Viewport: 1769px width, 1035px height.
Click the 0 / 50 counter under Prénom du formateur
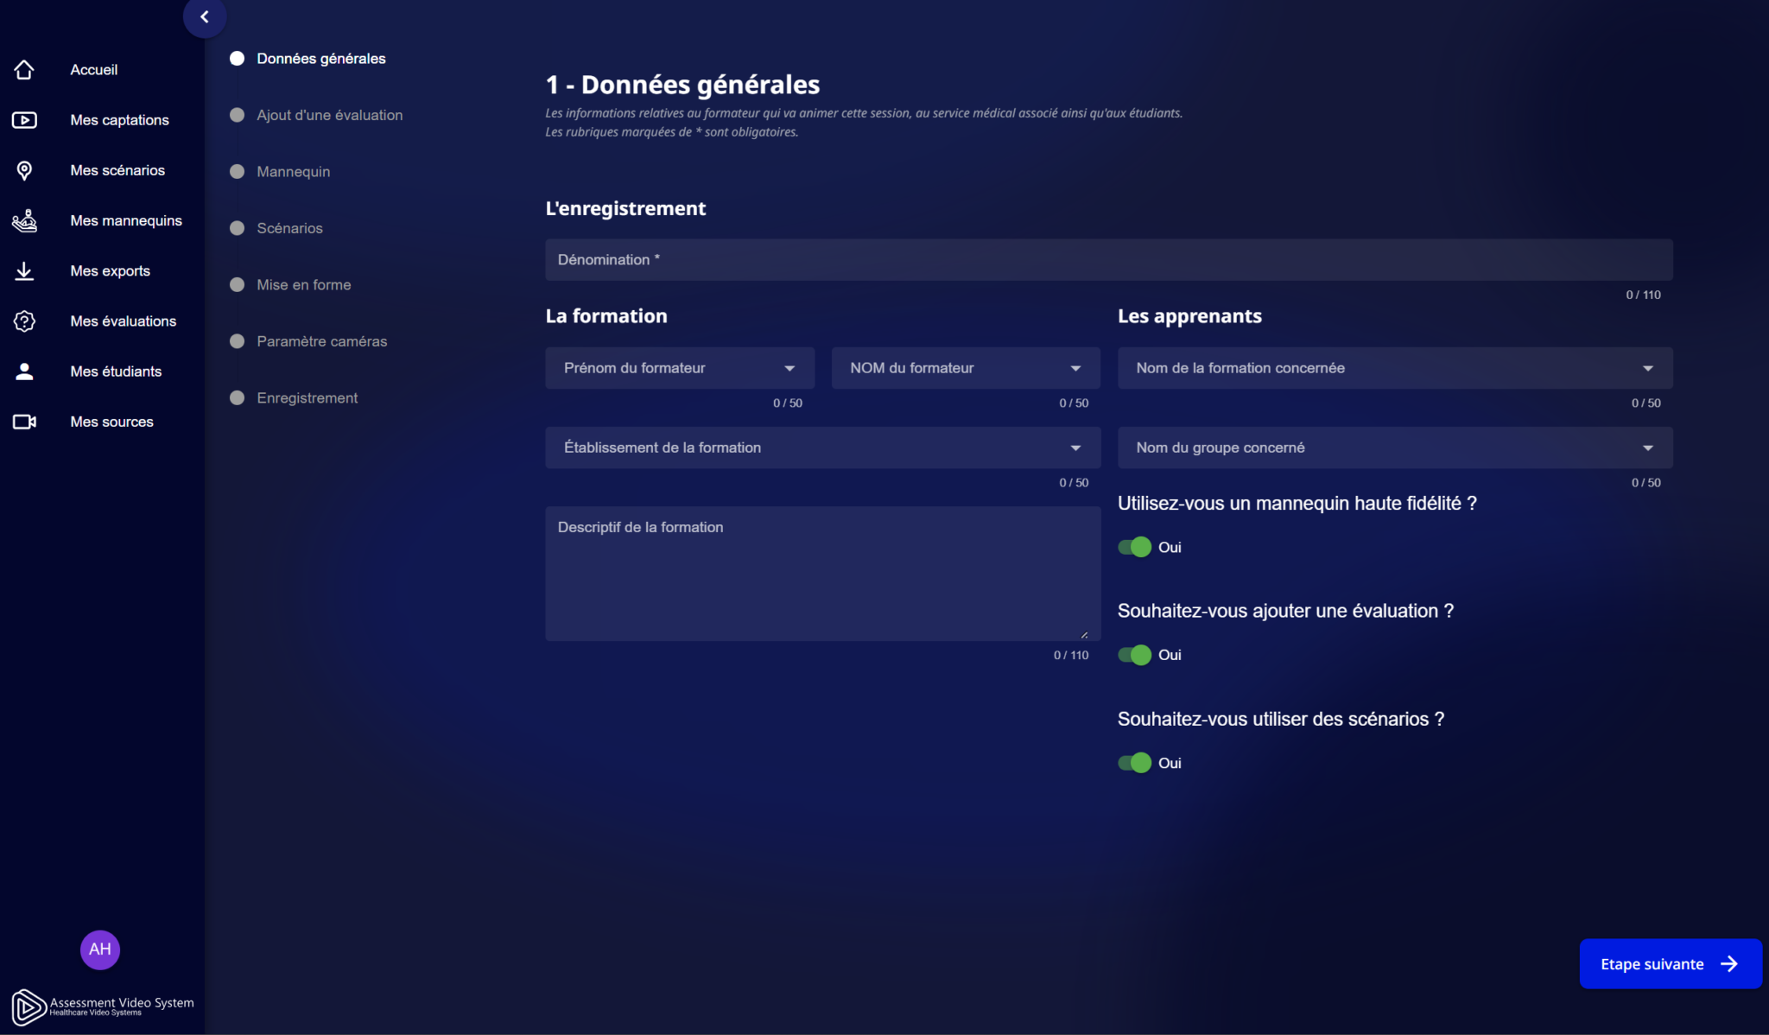coord(788,403)
